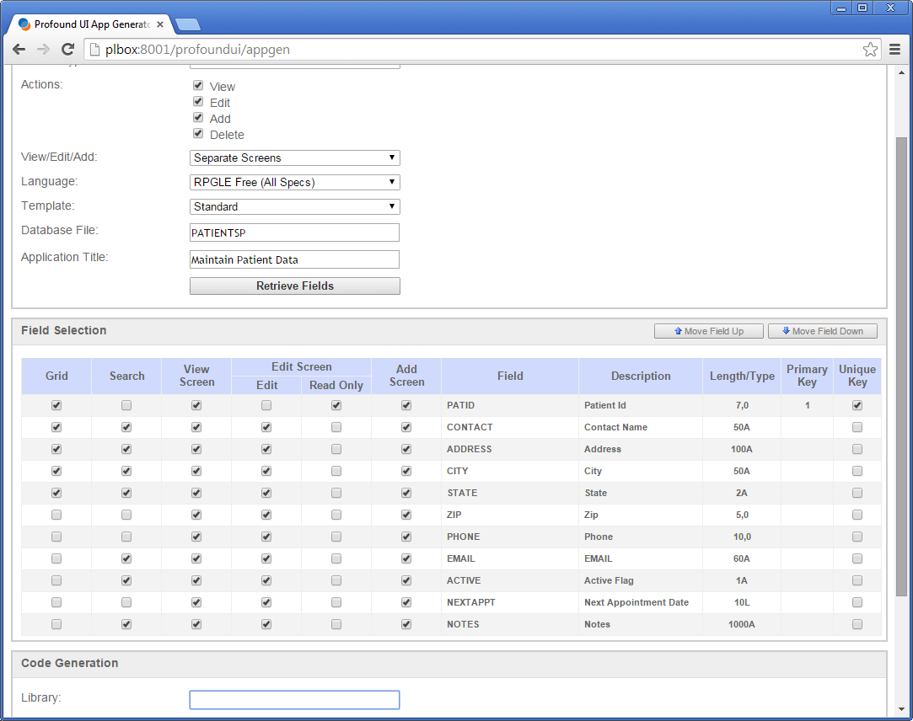Open a new browser tab

(187, 24)
